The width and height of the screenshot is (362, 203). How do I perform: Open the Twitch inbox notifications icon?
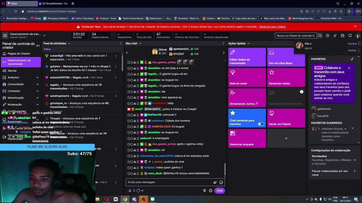(342, 36)
